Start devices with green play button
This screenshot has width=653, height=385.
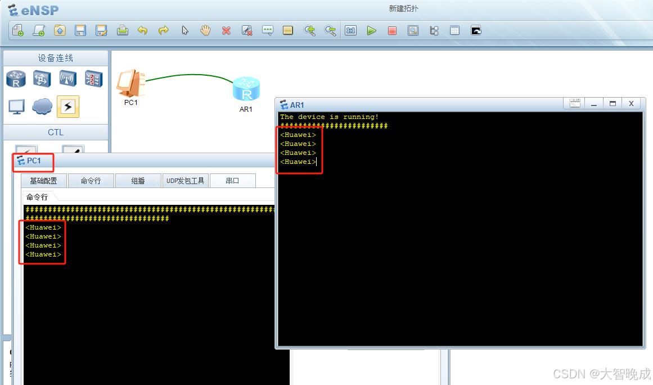[371, 30]
